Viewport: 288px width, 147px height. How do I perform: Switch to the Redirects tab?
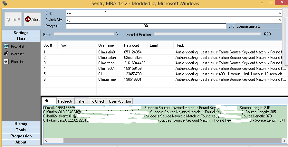click(65, 101)
